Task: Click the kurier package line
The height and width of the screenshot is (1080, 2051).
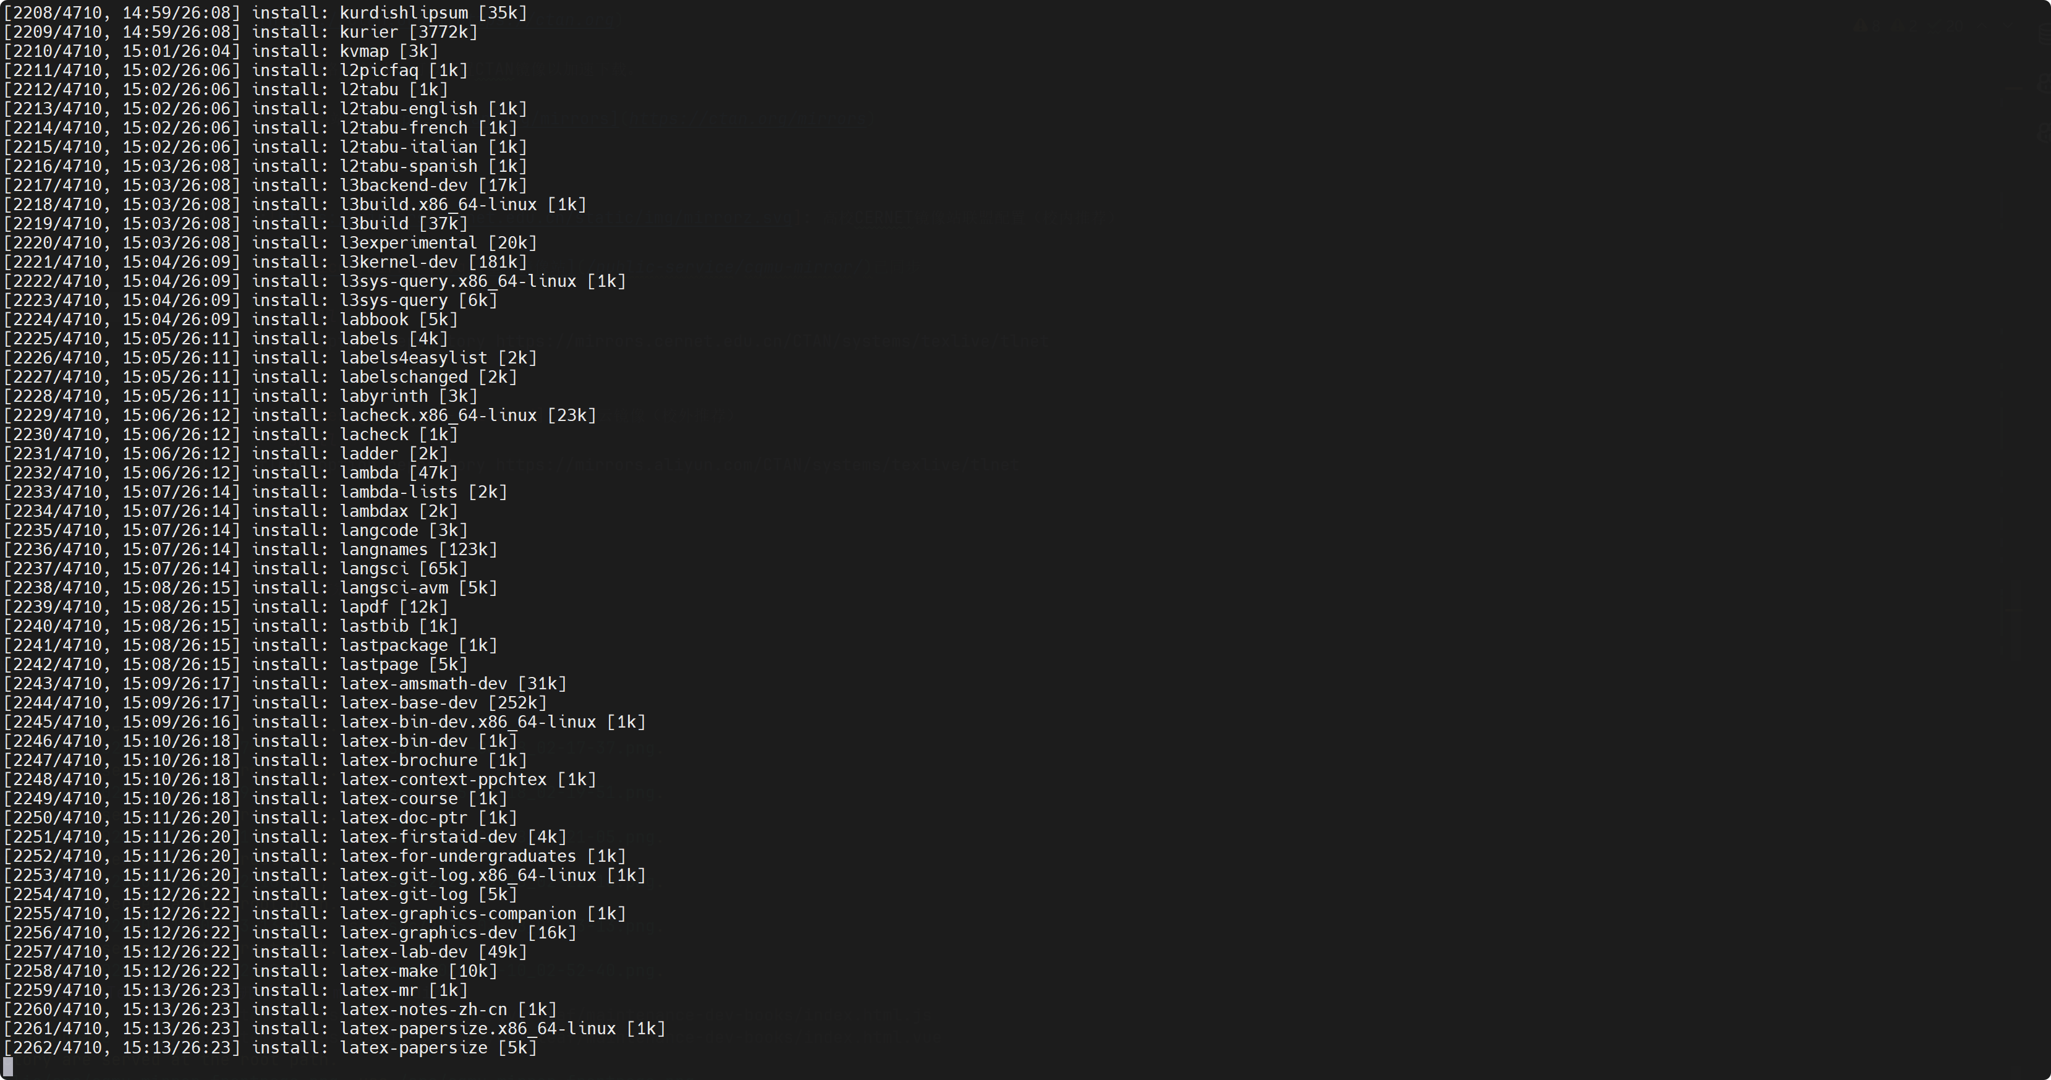Action: [x=368, y=32]
